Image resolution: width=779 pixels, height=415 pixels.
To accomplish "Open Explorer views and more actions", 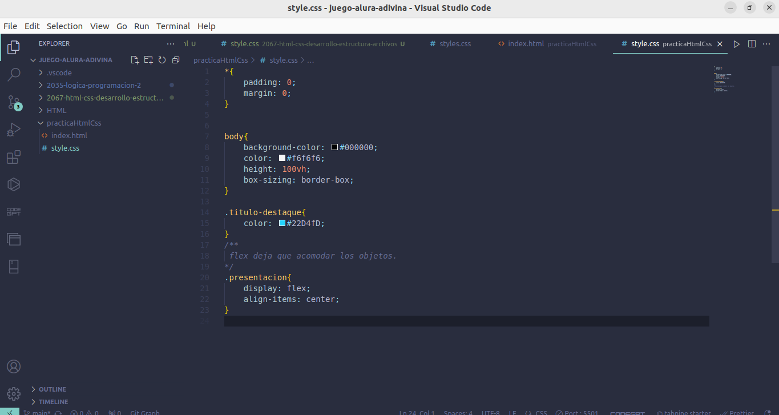I will tap(171, 43).
